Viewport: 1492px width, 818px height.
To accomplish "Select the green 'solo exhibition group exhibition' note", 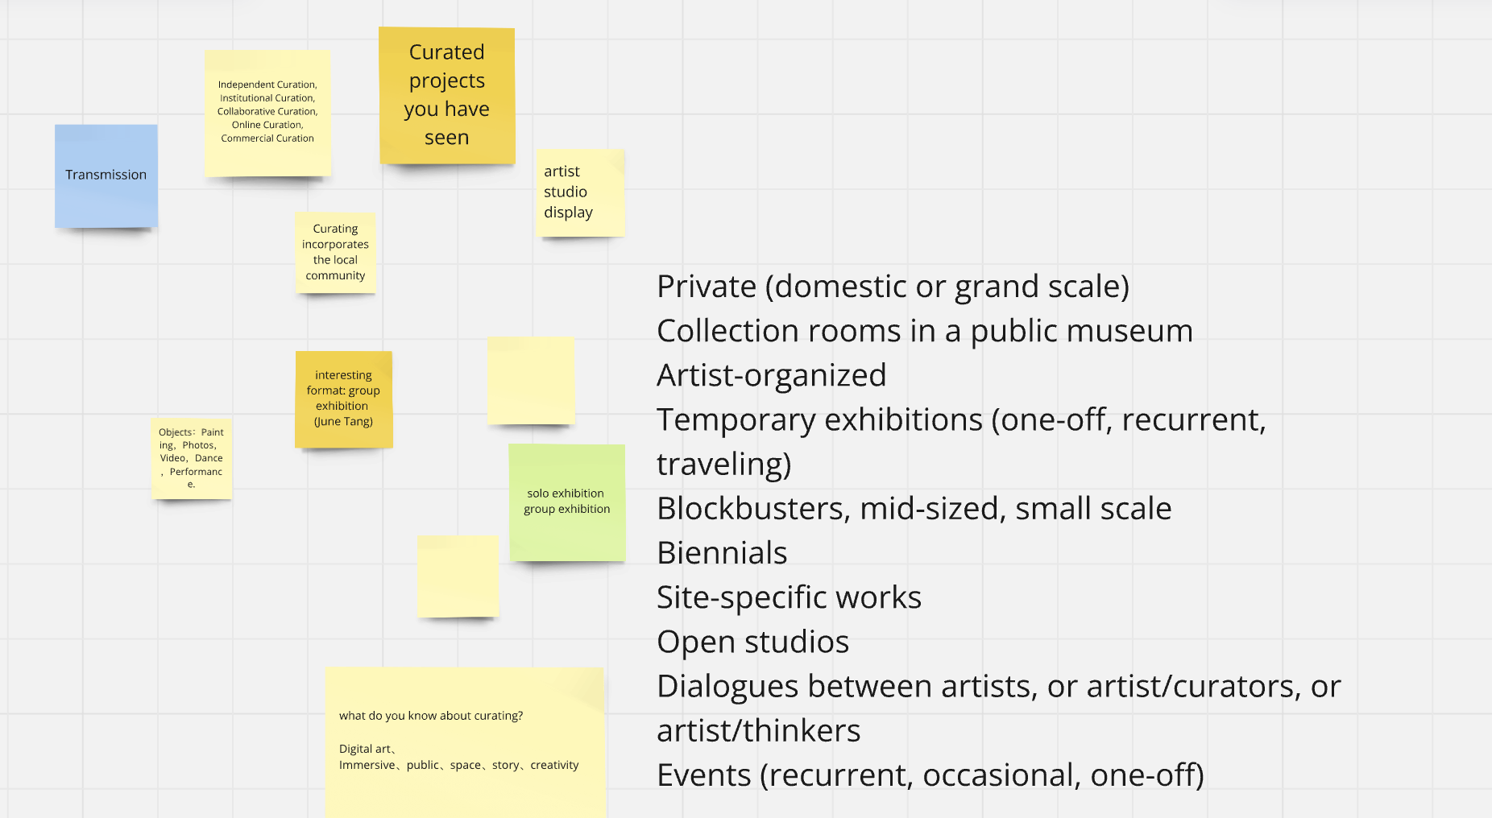I will pyautogui.click(x=566, y=501).
